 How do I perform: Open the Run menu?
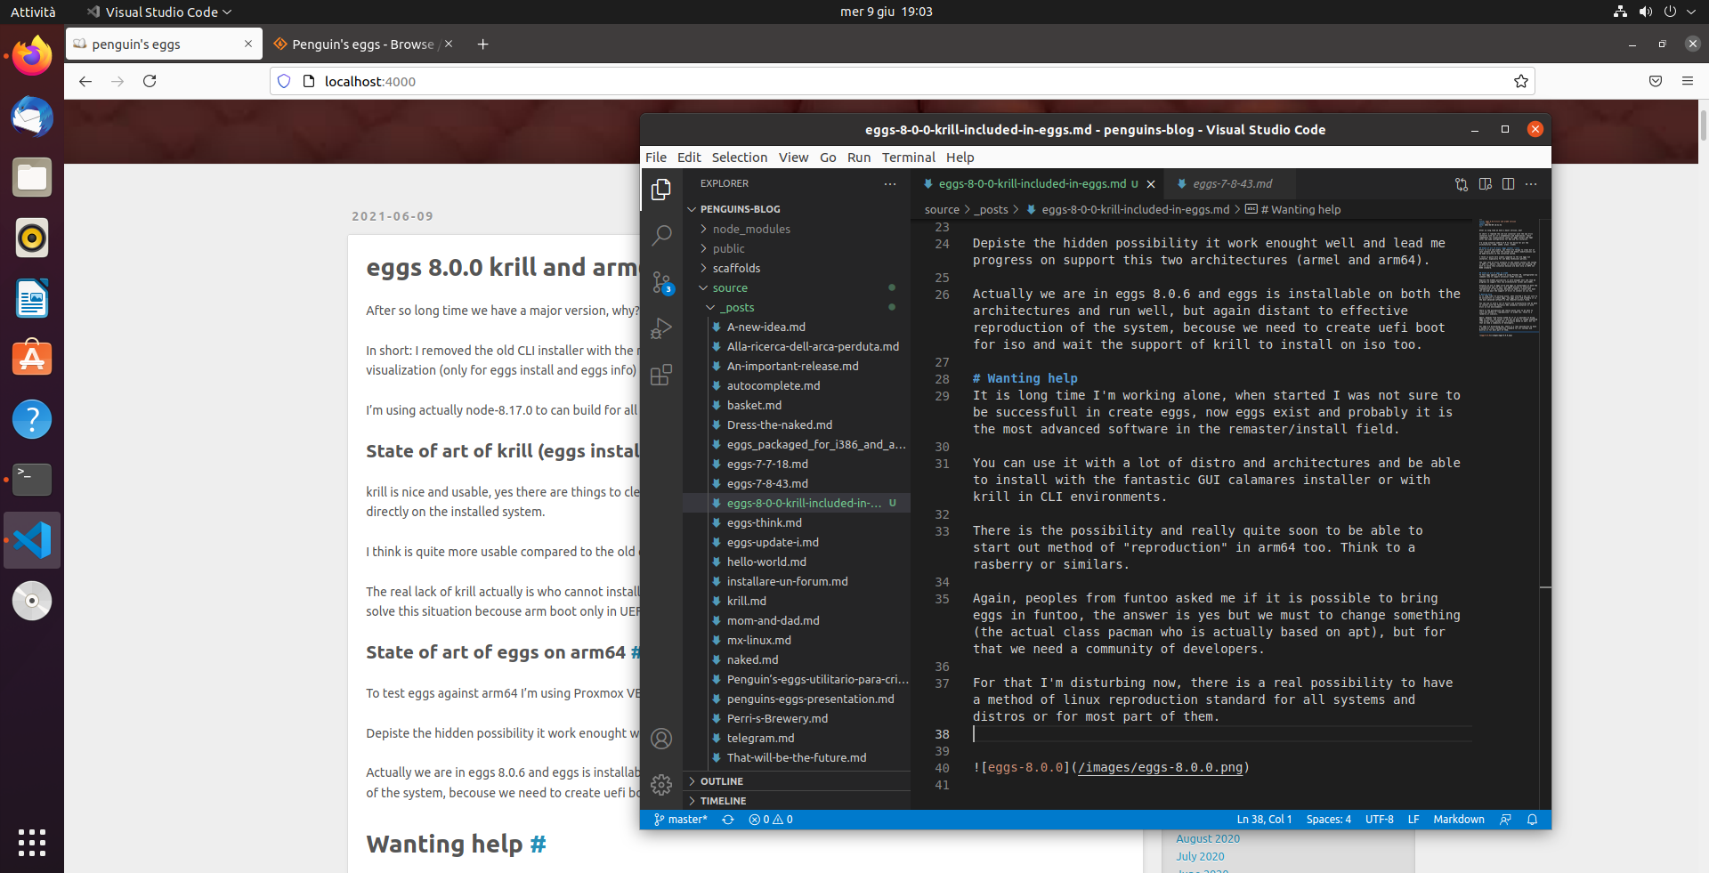(x=859, y=158)
